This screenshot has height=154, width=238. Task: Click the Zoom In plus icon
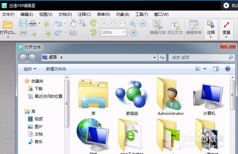tap(134, 32)
